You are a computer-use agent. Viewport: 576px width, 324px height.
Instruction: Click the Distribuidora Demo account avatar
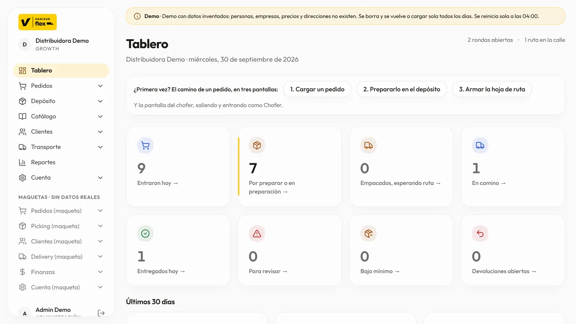click(25, 45)
